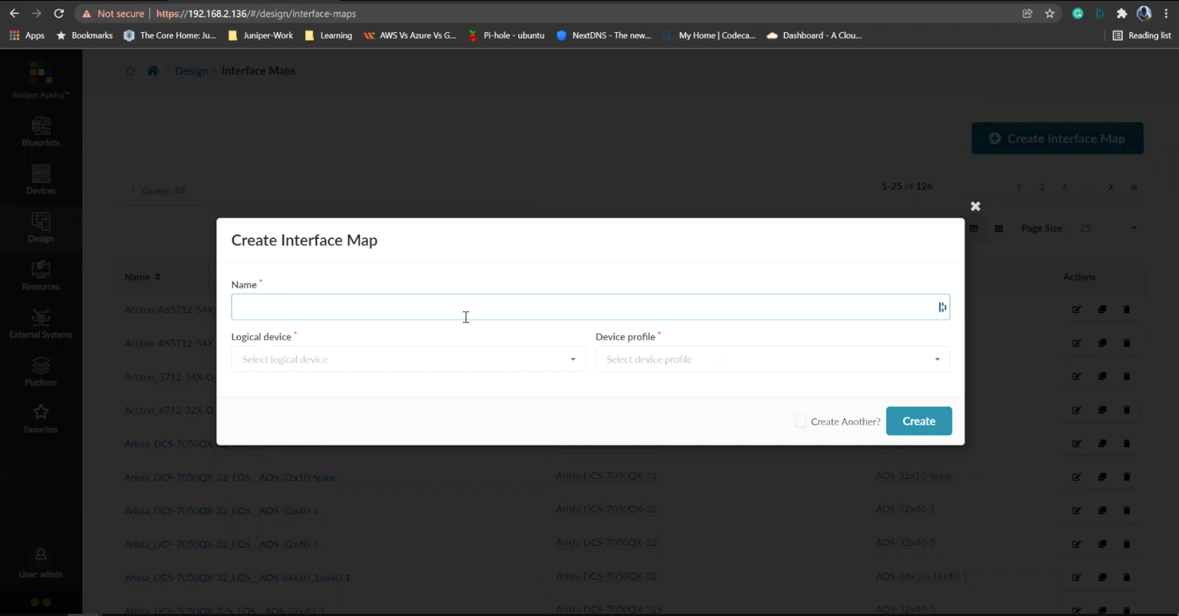
Task: Open the Learning bookmark folder
Action: [x=328, y=35]
